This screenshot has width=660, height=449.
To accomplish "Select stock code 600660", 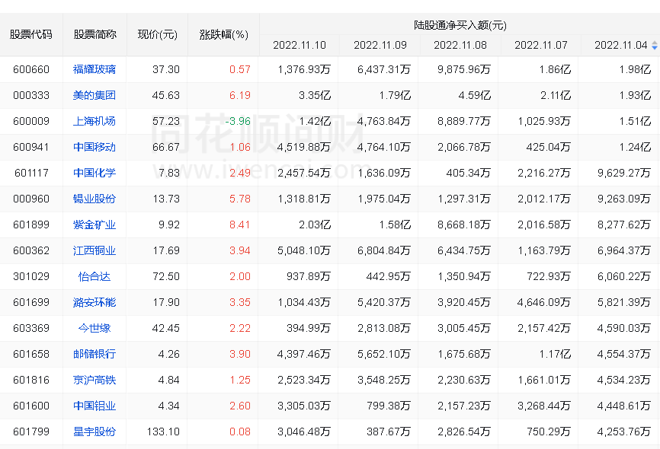I will point(31,69).
